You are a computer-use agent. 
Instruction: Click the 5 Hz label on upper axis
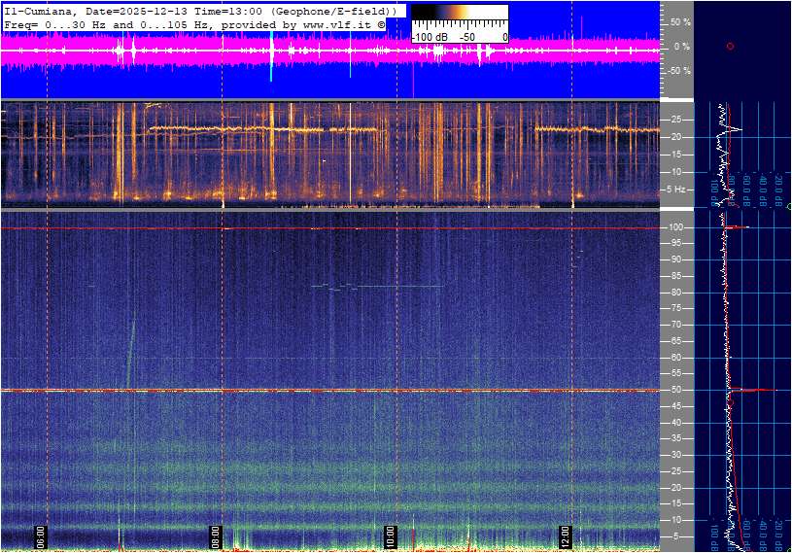pyautogui.click(x=678, y=190)
